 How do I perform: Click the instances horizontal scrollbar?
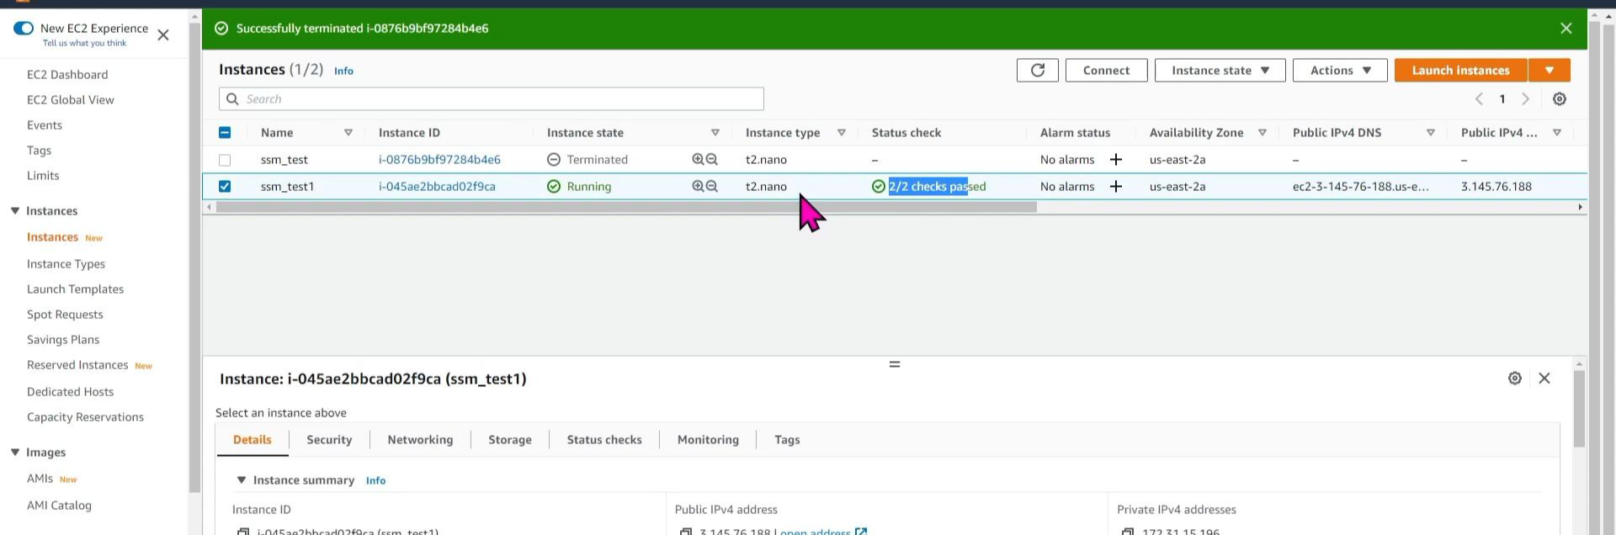coord(626,207)
